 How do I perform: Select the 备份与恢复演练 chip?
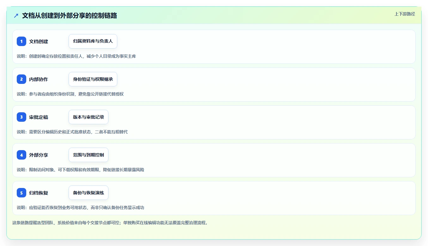(89, 193)
